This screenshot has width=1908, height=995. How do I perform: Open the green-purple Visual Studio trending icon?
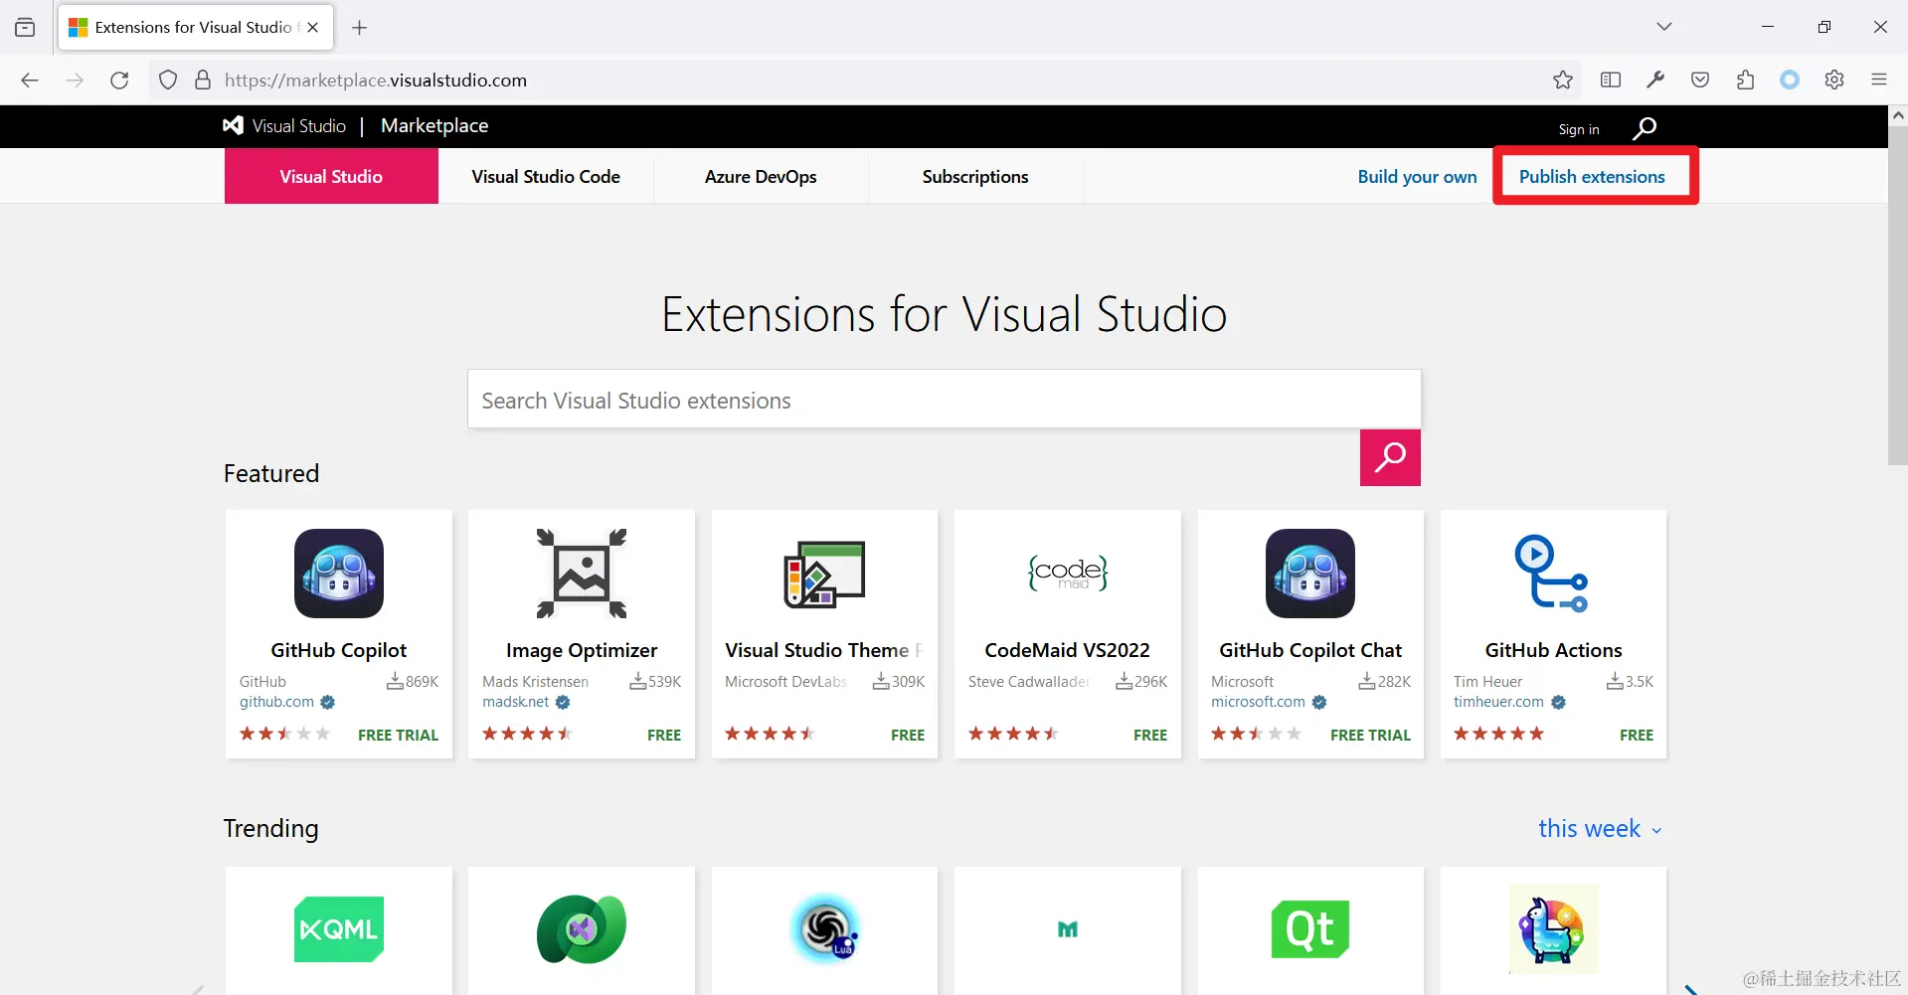click(582, 929)
